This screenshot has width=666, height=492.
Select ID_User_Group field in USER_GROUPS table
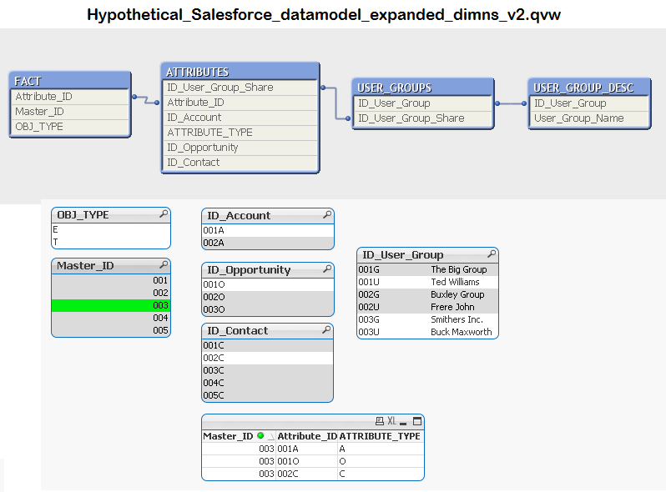[422, 103]
